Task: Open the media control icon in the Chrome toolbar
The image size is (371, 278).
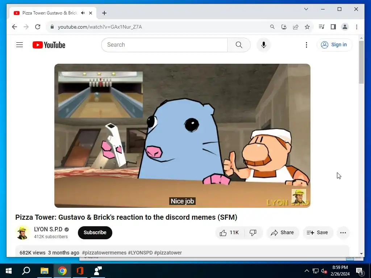Action: tap(322, 27)
